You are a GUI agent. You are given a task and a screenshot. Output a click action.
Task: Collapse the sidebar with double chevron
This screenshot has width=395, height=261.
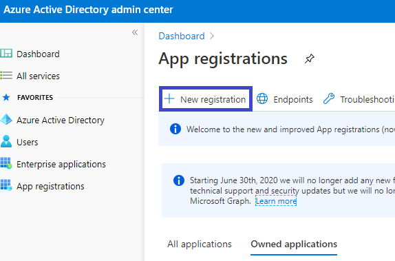135,32
